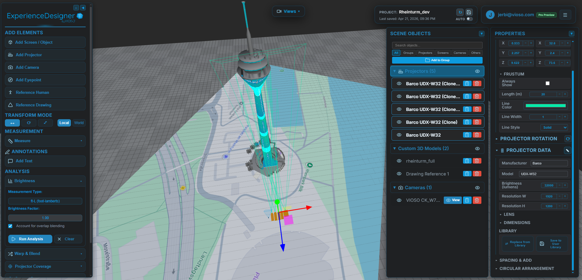
Task: Open the Views dropdown
Action: point(288,11)
